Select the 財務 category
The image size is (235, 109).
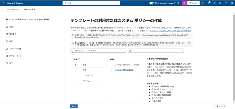85,70
